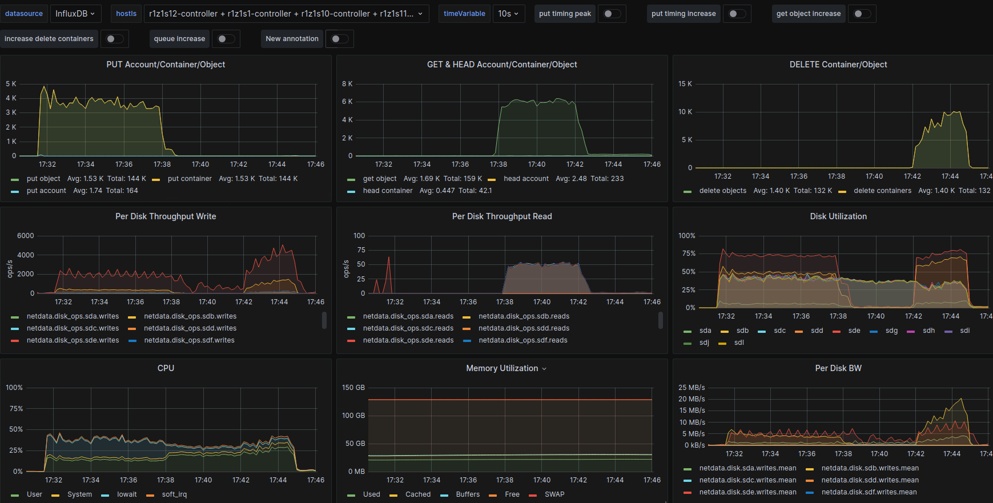Isolate the iowait series in CPU legend
This screenshot has height=503, width=993.
tap(127, 494)
